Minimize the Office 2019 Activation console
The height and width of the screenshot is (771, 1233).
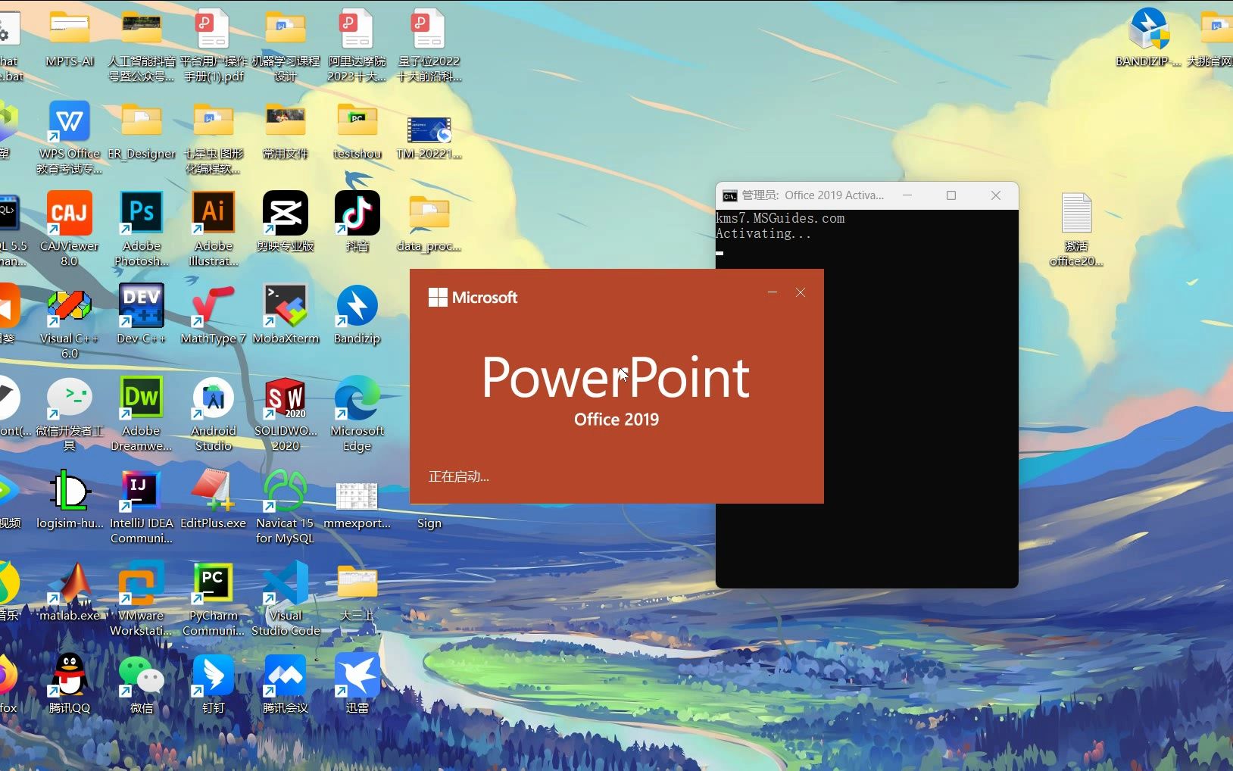tap(907, 195)
